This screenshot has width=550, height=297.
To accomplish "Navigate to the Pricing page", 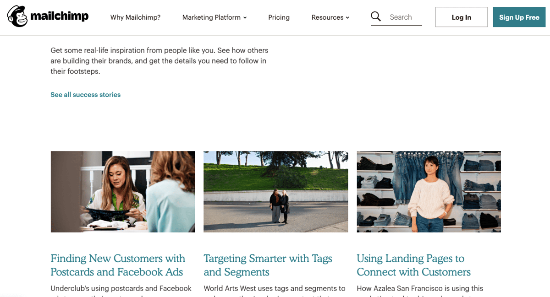I will click(279, 17).
